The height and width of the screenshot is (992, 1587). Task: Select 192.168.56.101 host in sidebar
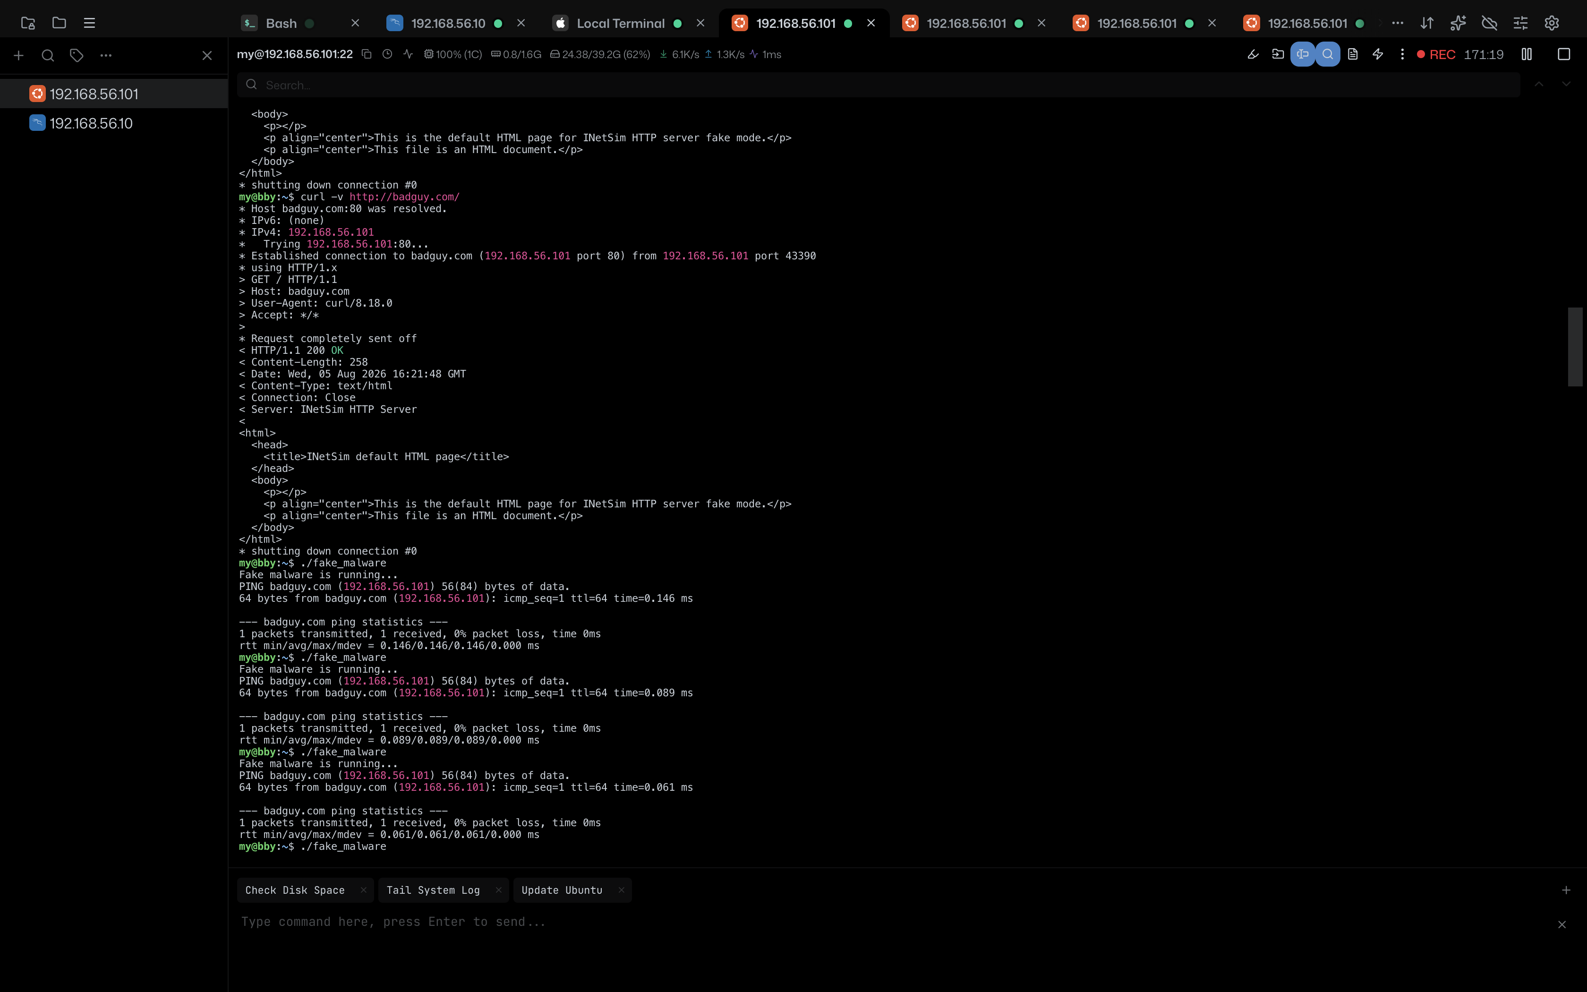click(114, 94)
